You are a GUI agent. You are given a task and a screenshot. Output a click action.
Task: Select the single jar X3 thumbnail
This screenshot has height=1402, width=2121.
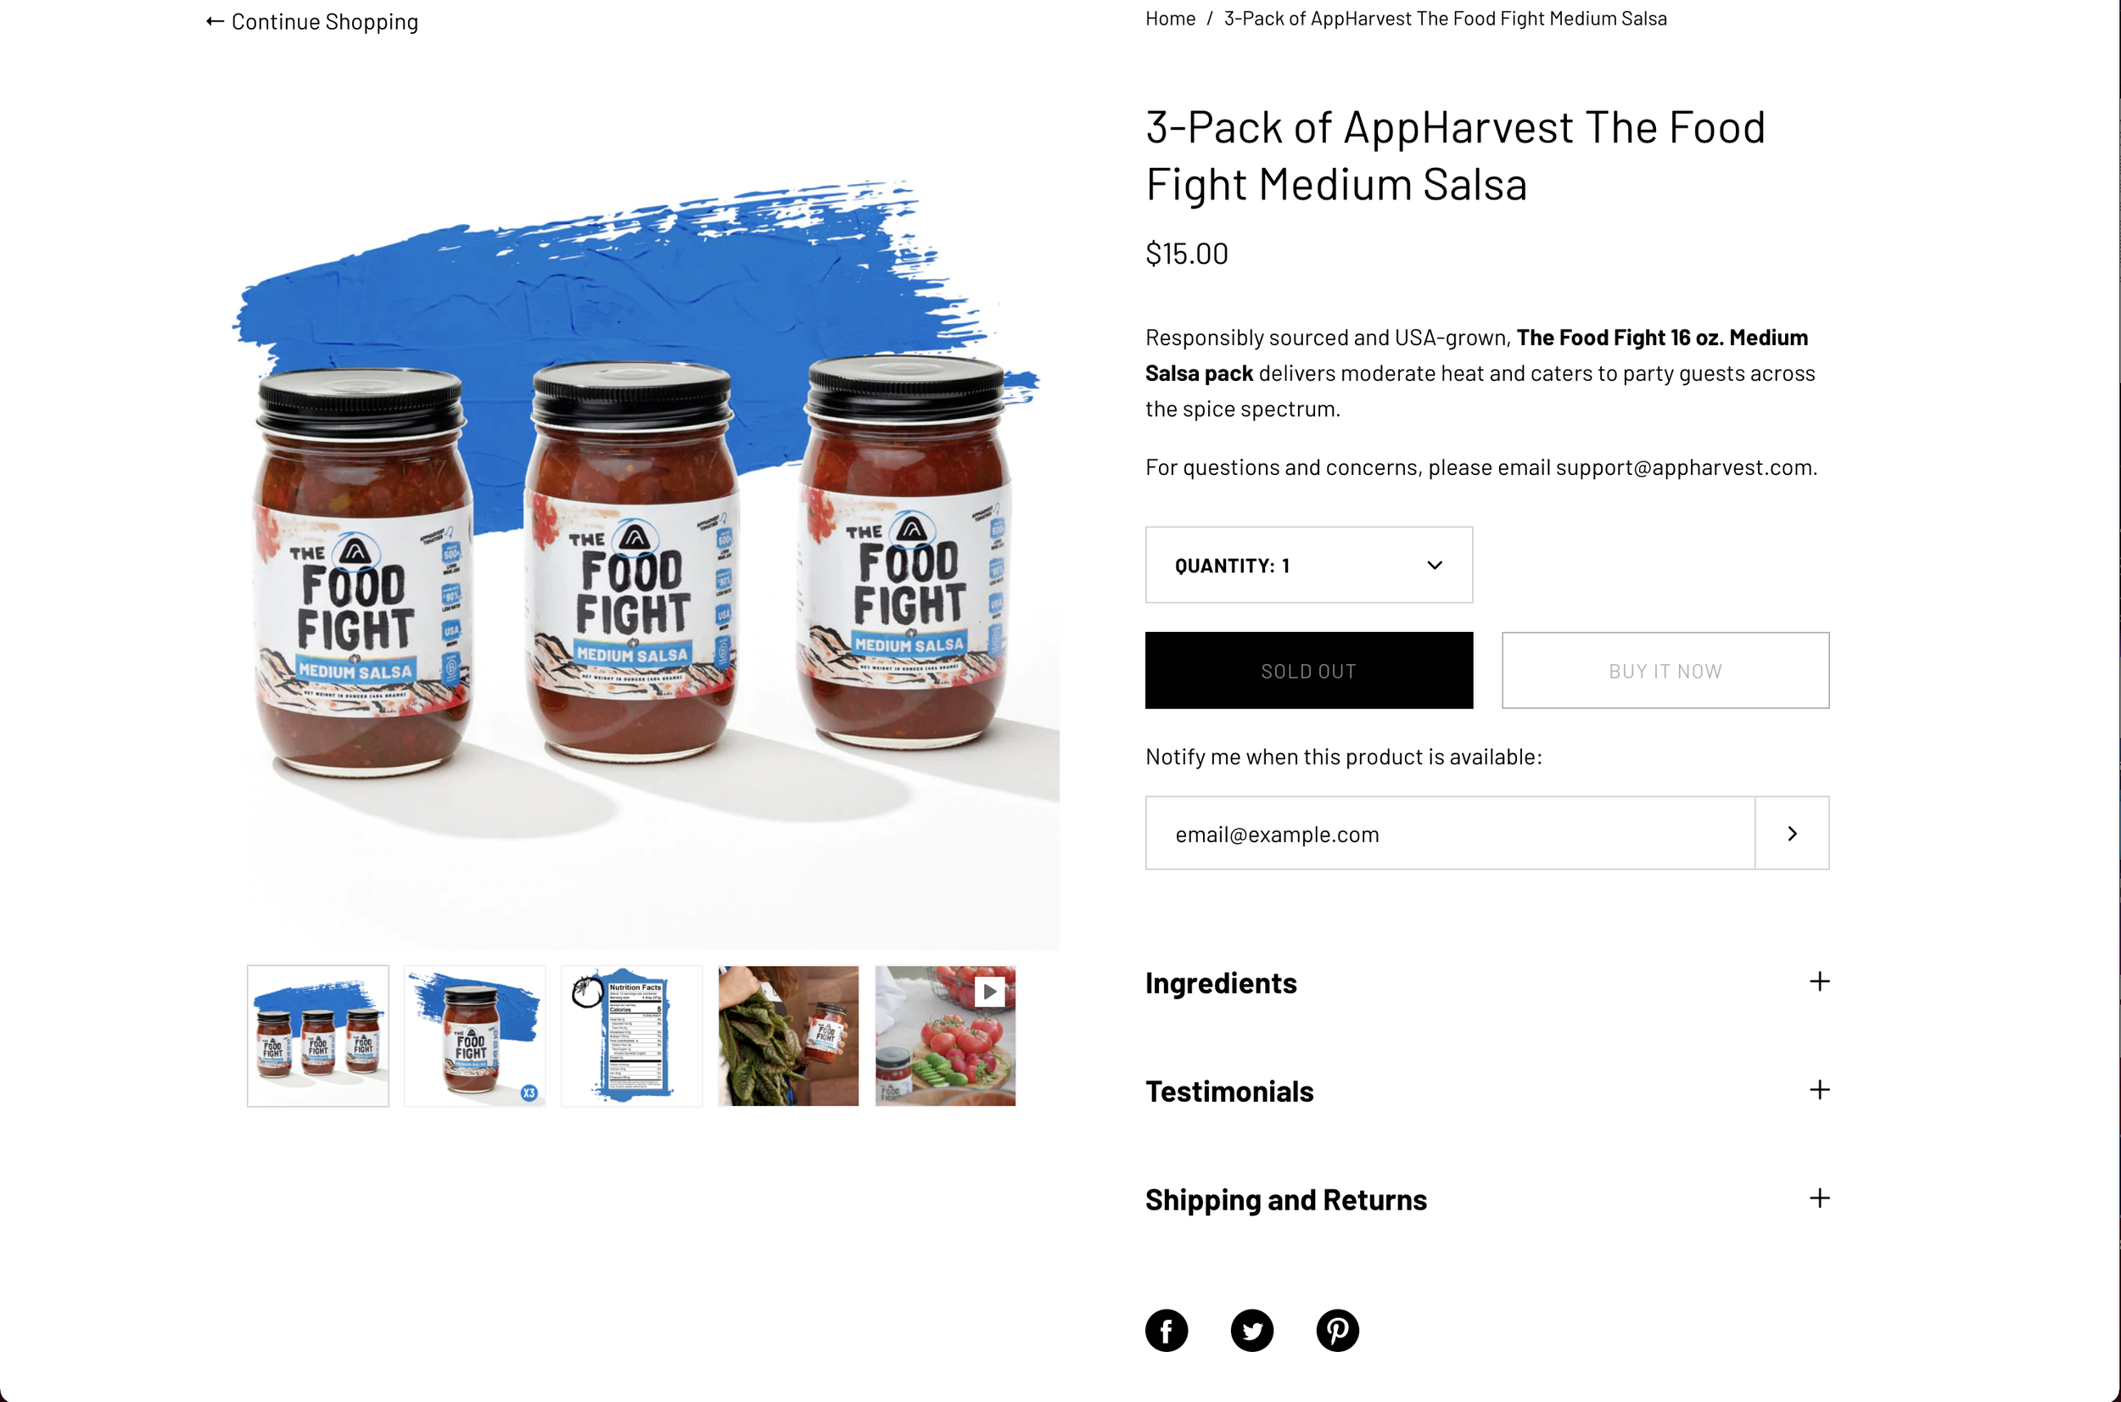point(475,1036)
